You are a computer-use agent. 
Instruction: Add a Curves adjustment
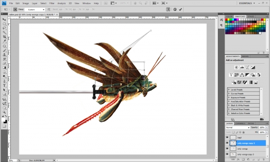[x=247, y=67]
